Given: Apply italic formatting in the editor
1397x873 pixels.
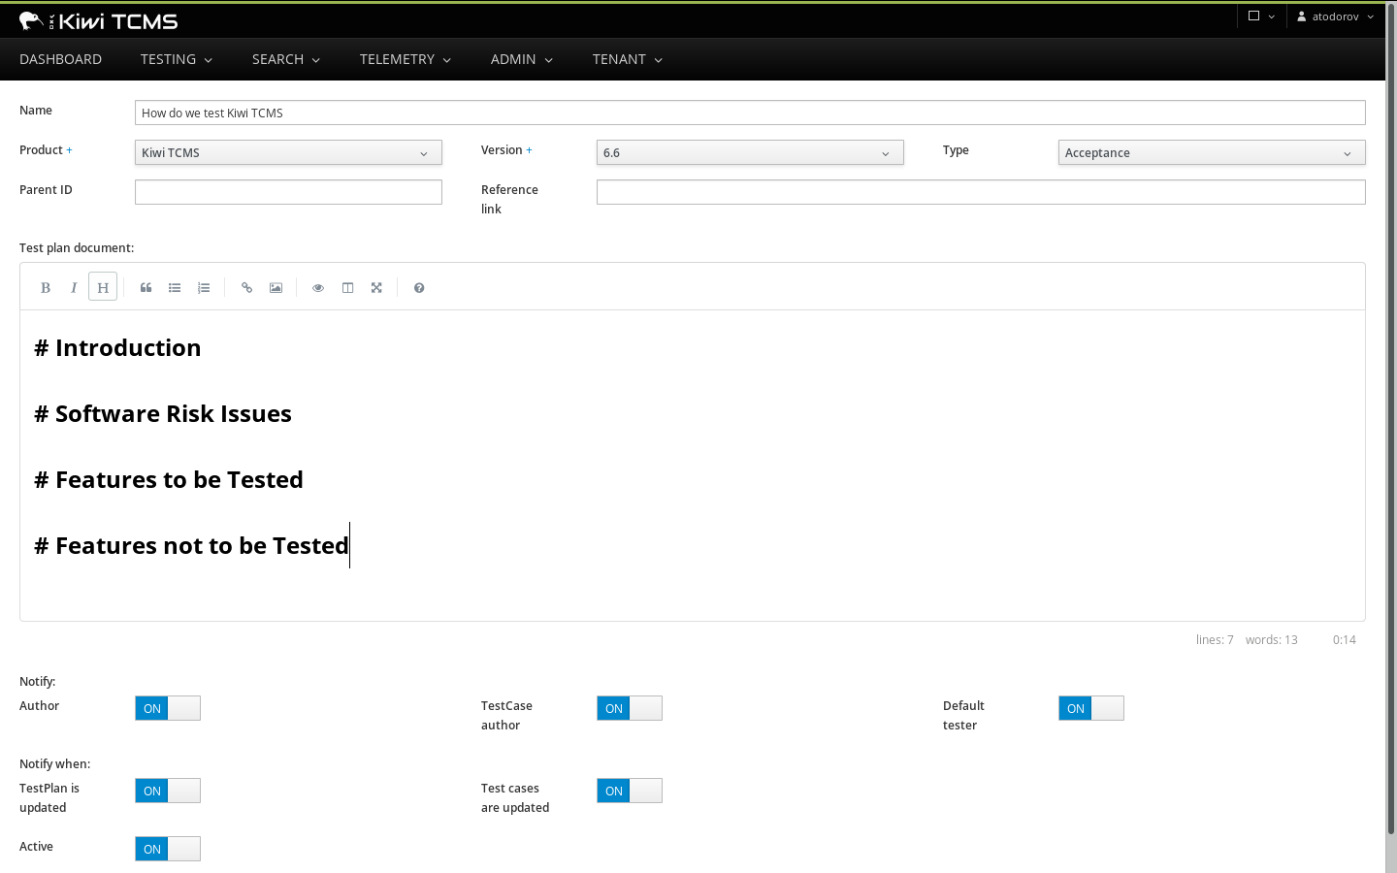Looking at the screenshot, I should [74, 287].
